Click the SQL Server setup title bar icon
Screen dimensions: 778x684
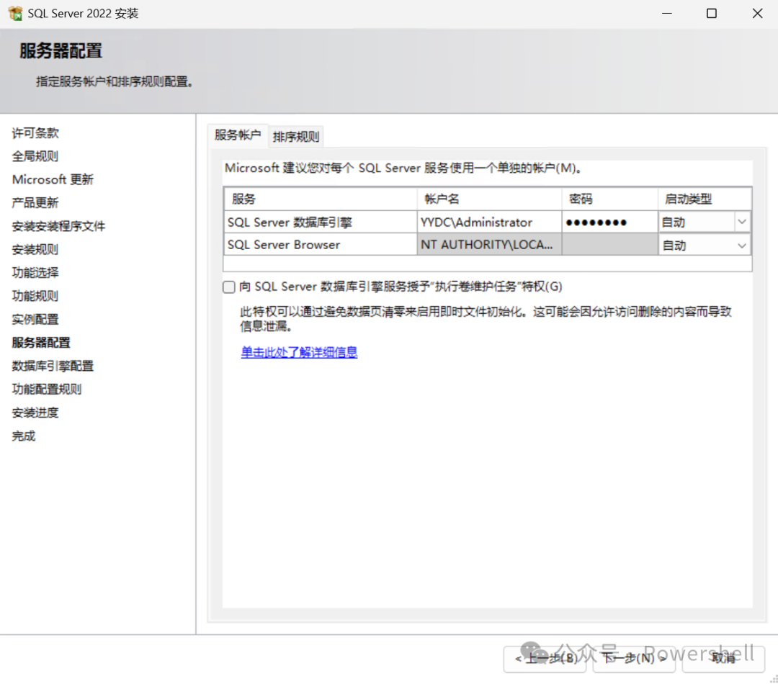tap(15, 14)
